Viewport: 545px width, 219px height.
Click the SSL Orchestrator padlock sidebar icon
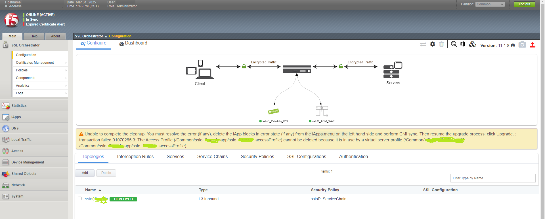(x=5, y=45)
